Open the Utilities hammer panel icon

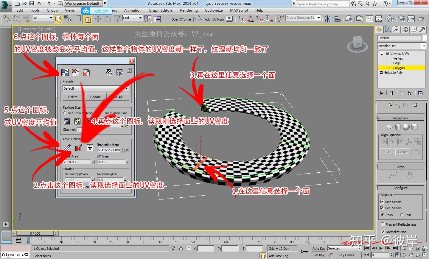(422, 29)
